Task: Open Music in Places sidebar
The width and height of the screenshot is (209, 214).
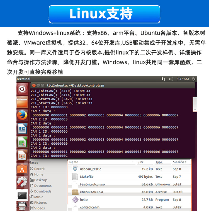Action: pos(37,197)
